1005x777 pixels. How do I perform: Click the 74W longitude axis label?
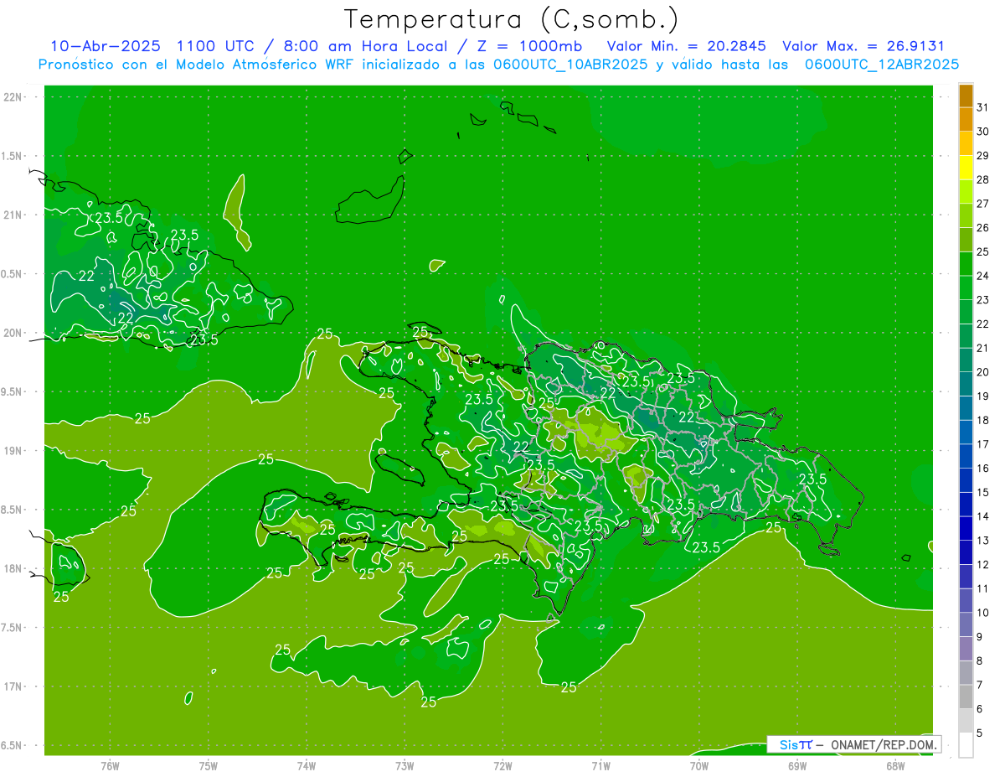306,766
